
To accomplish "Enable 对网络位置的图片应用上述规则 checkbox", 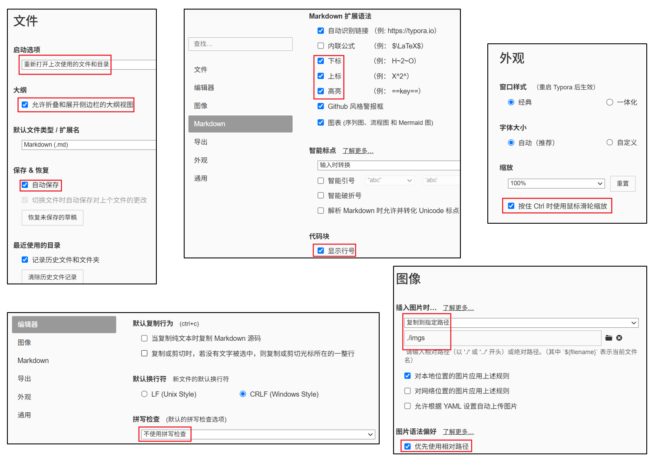I will click(x=407, y=391).
